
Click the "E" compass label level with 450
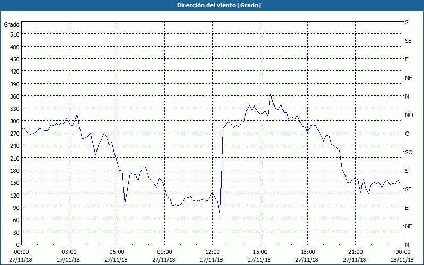pos(407,59)
